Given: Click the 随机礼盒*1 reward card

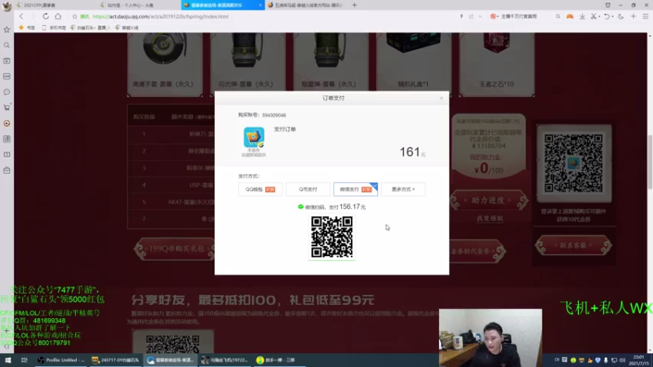Looking at the screenshot, I should click(414, 64).
